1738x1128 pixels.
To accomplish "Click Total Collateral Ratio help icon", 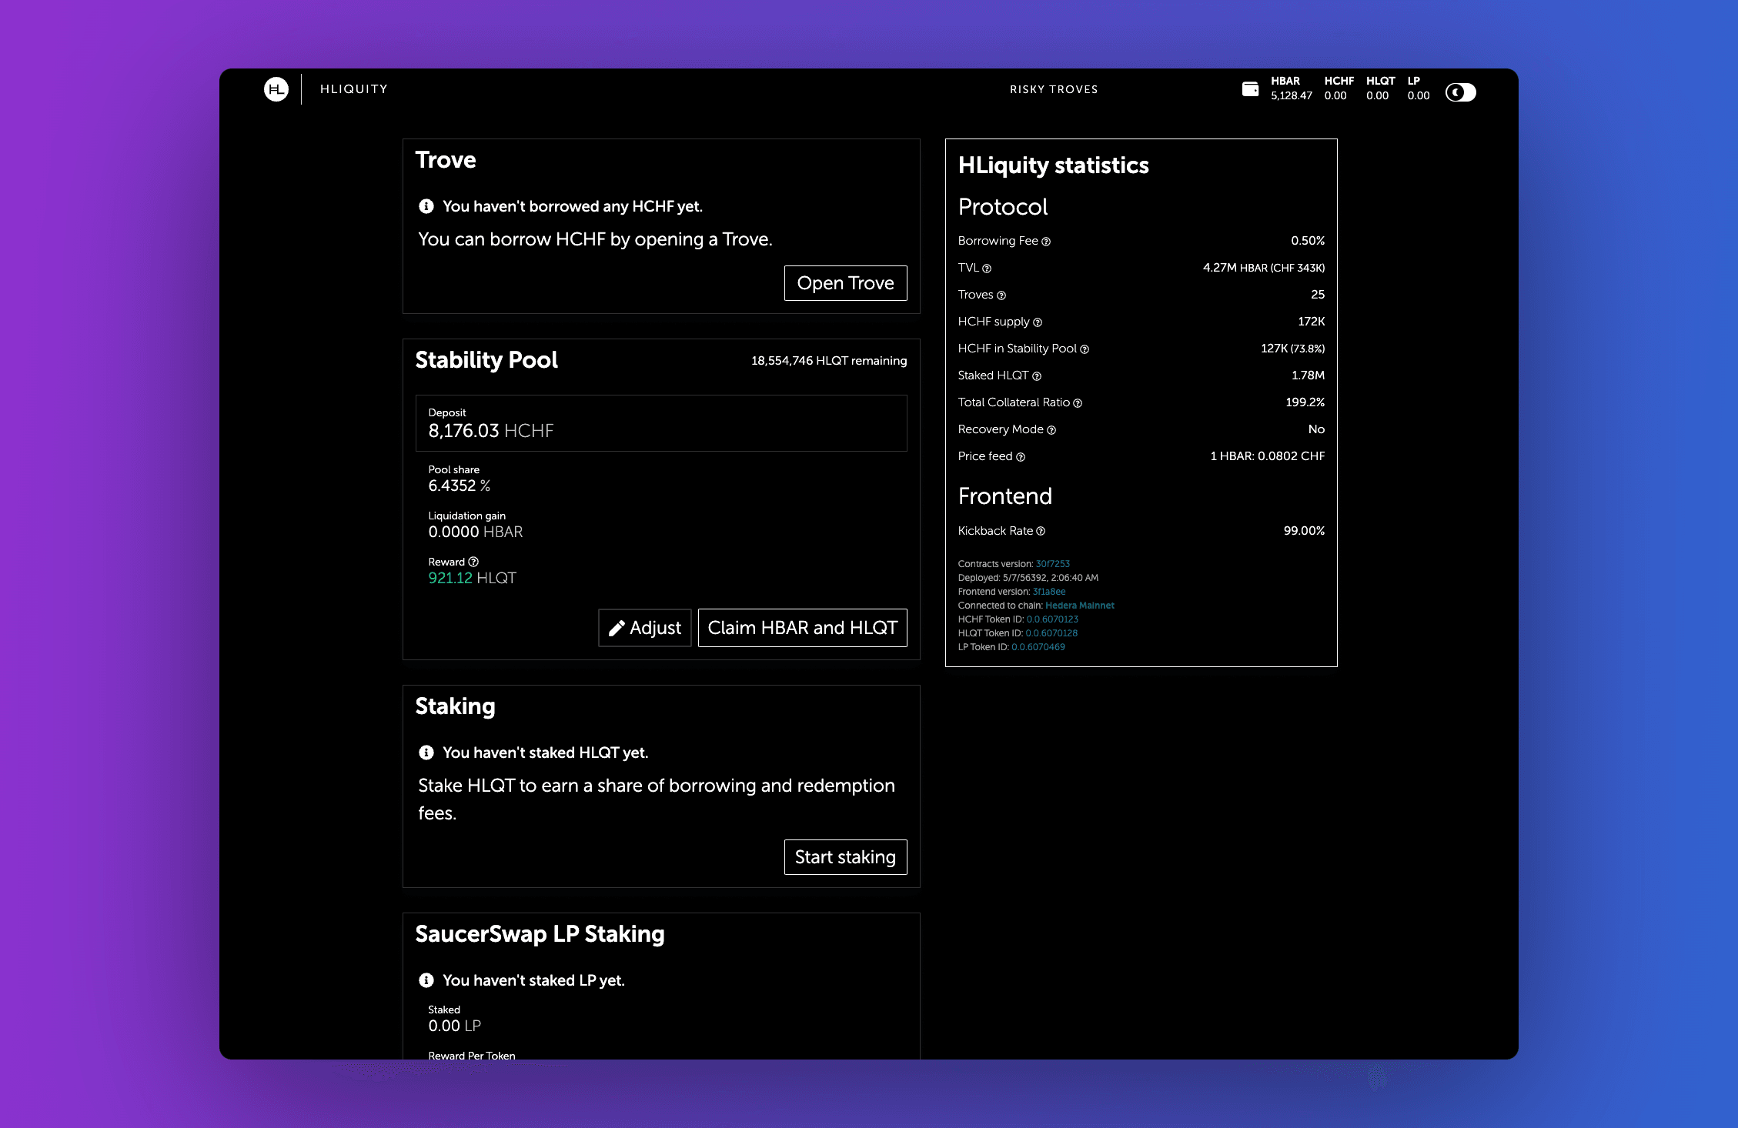I will (1078, 403).
